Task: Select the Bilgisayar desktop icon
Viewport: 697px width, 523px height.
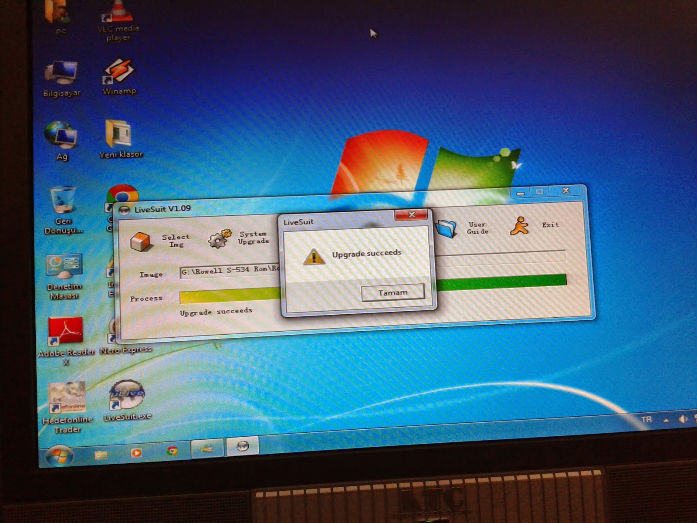Action: point(61,79)
